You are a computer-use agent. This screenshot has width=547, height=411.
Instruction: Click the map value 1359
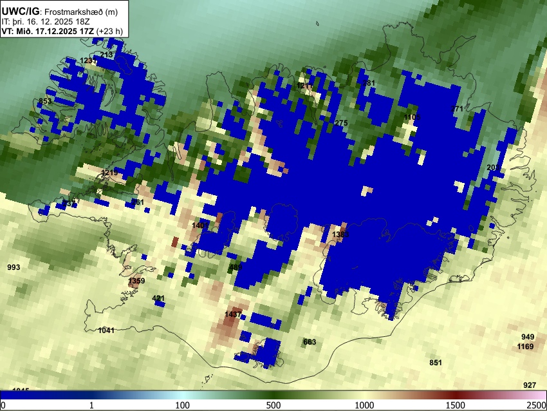point(136,280)
